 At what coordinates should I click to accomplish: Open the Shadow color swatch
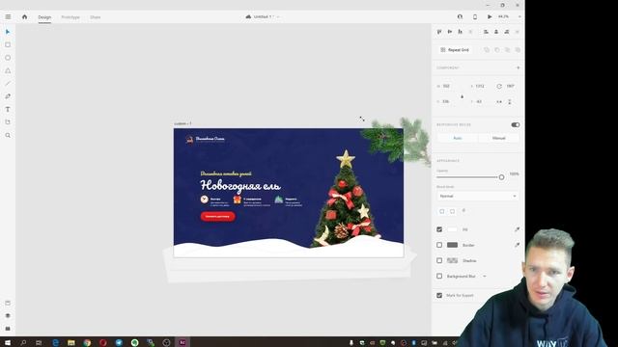[x=452, y=260]
